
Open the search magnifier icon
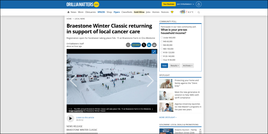(x=199, y=12)
